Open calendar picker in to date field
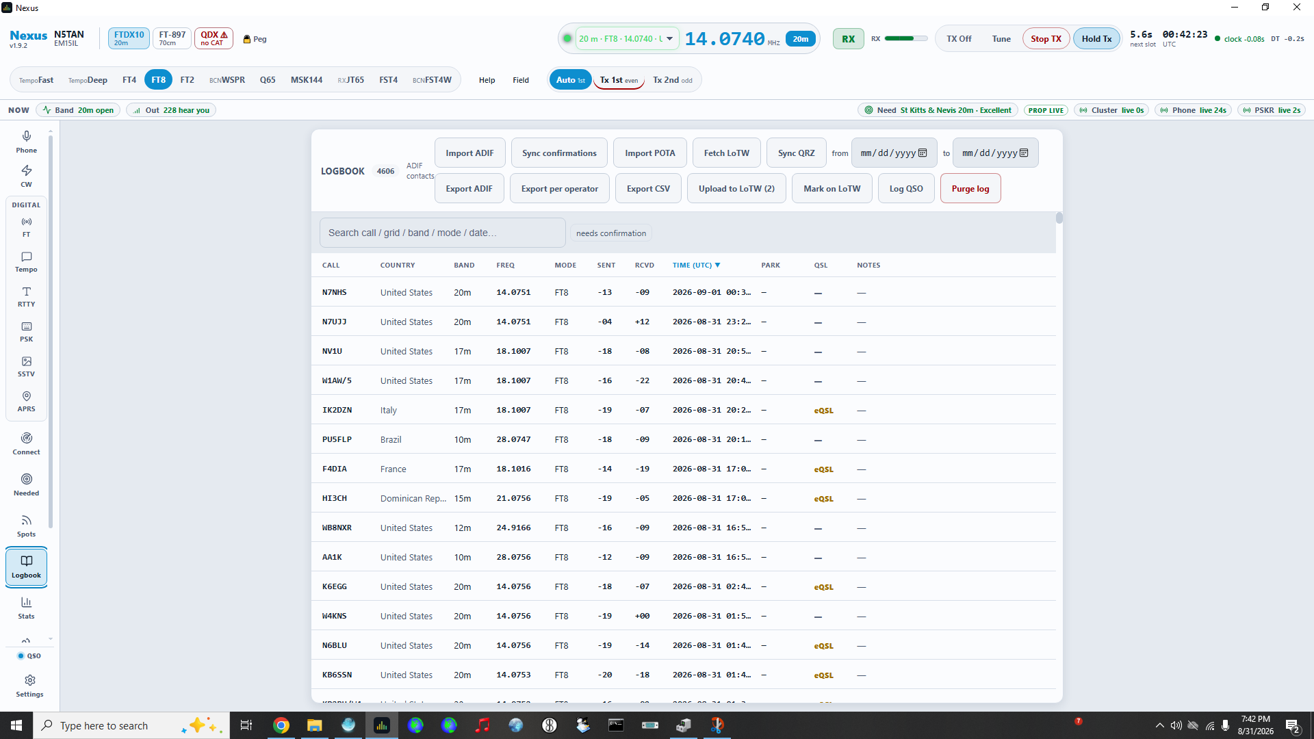This screenshot has height=739, width=1314. coord(1024,153)
